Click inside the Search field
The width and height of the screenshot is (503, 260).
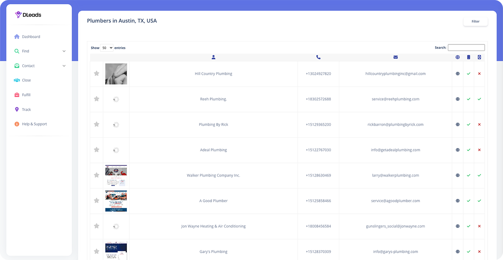[466, 47]
